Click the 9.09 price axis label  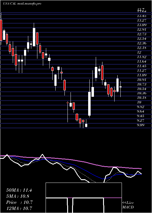(x=140, y=125)
